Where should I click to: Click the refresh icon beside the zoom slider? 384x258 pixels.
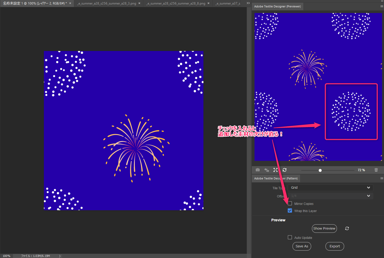click(285, 170)
